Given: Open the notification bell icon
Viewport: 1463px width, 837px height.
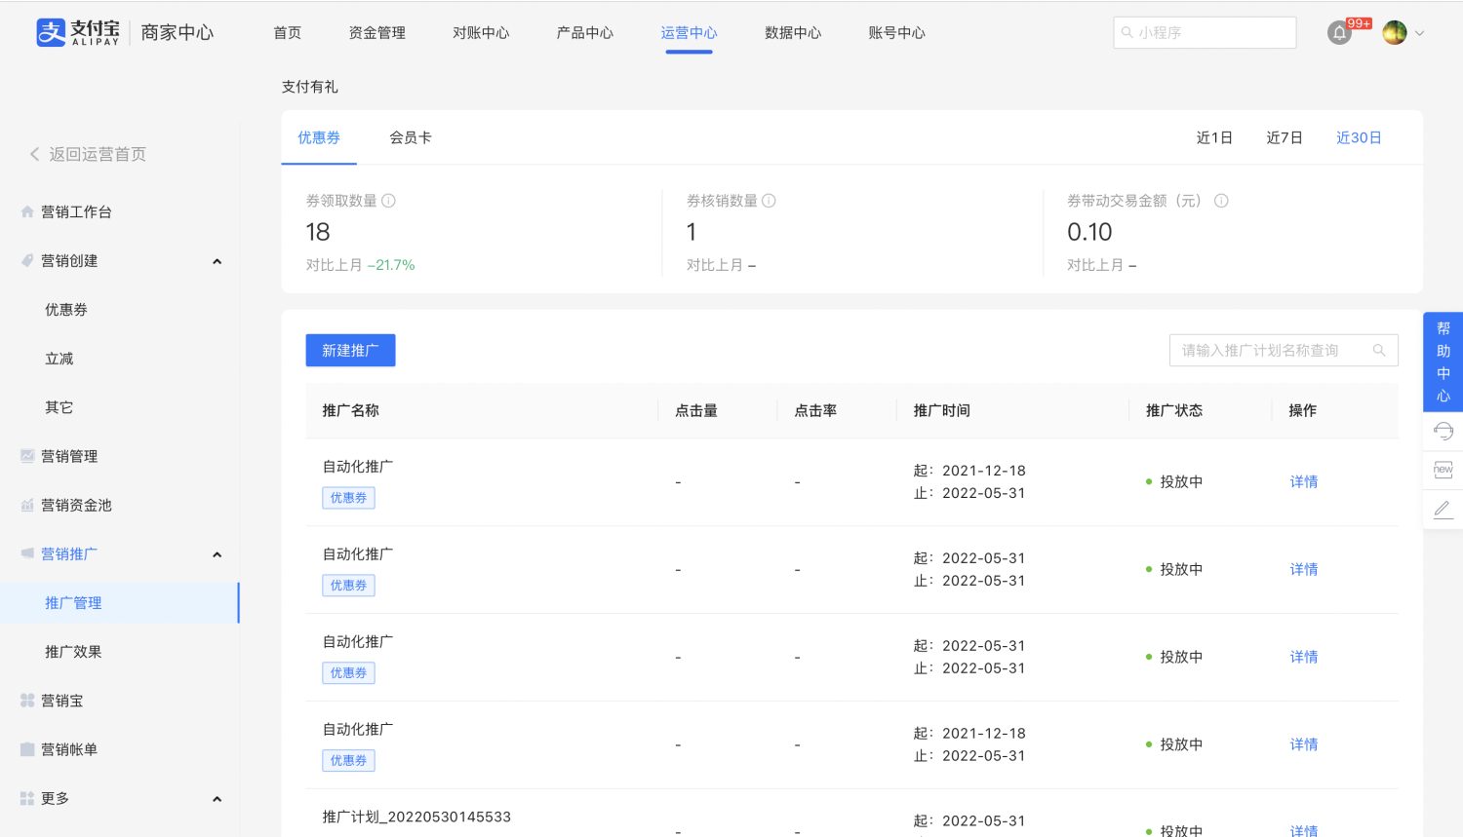Looking at the screenshot, I should (1339, 33).
